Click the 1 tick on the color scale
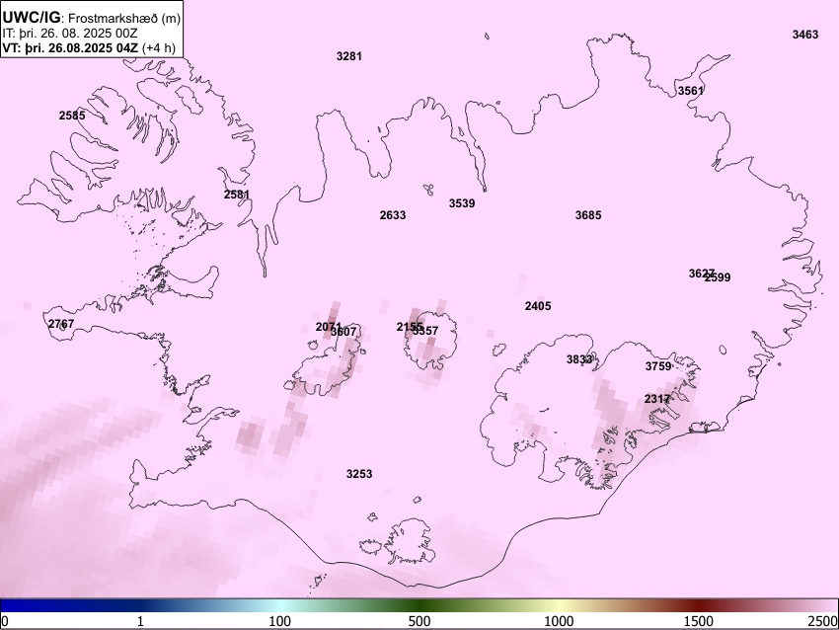Image resolution: width=839 pixels, height=630 pixels. click(x=140, y=621)
